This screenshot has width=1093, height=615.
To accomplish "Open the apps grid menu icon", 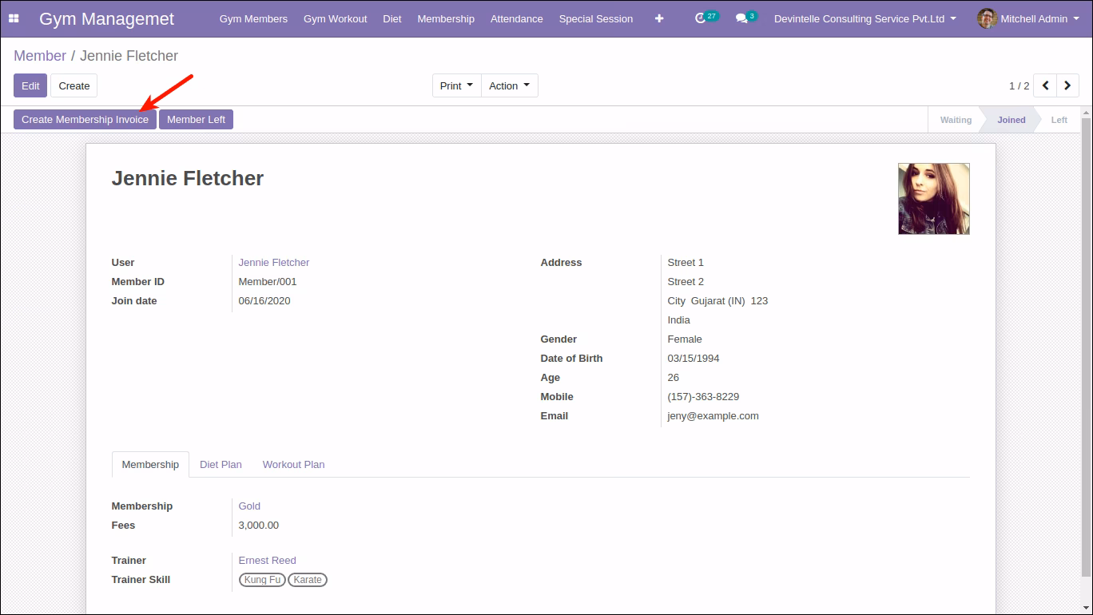I will tap(14, 18).
